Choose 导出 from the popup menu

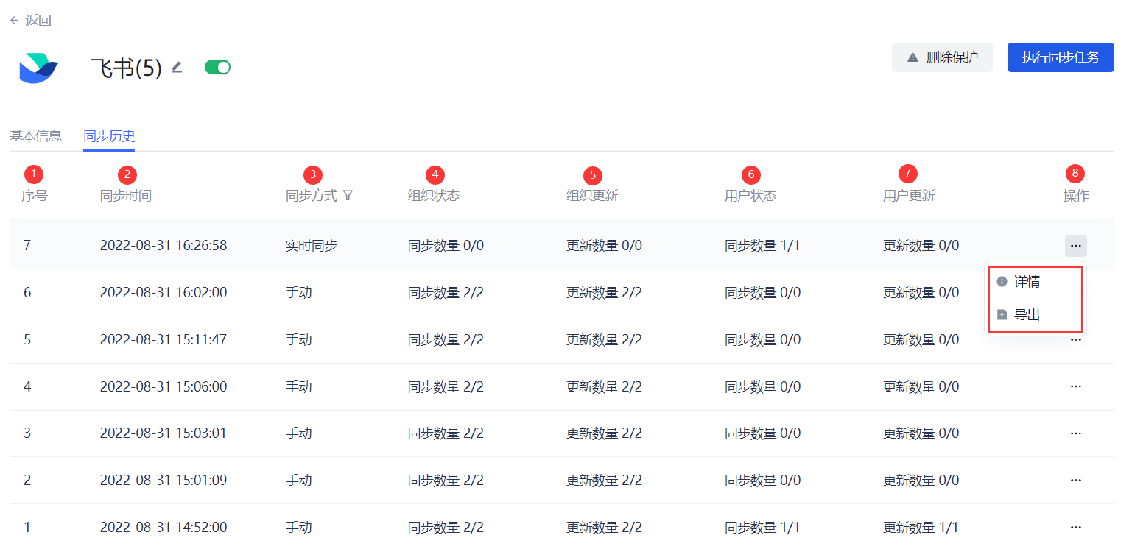pyautogui.click(x=1027, y=315)
